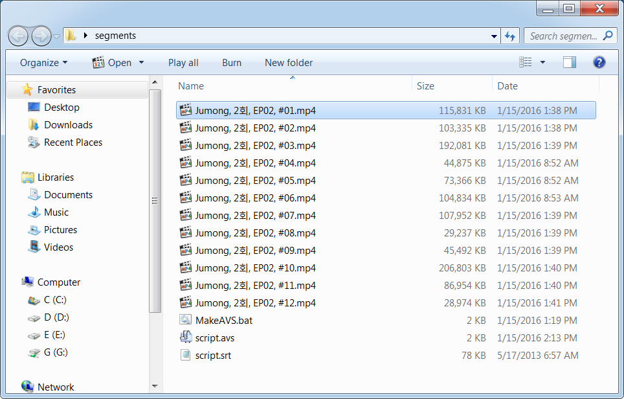Open the view options dropdown arrow
Viewport: 624px width, 399px height.
(542, 63)
